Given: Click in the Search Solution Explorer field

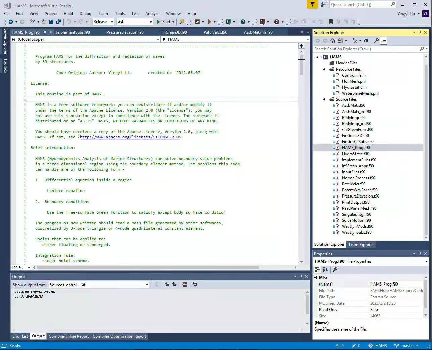Looking at the screenshot, I should [366, 49].
